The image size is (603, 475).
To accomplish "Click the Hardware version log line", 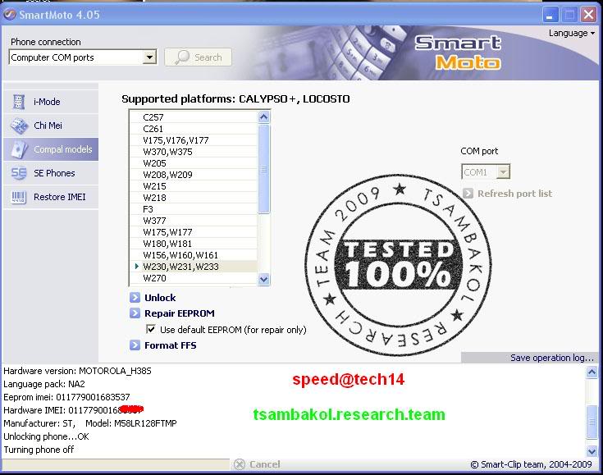I will (77, 371).
